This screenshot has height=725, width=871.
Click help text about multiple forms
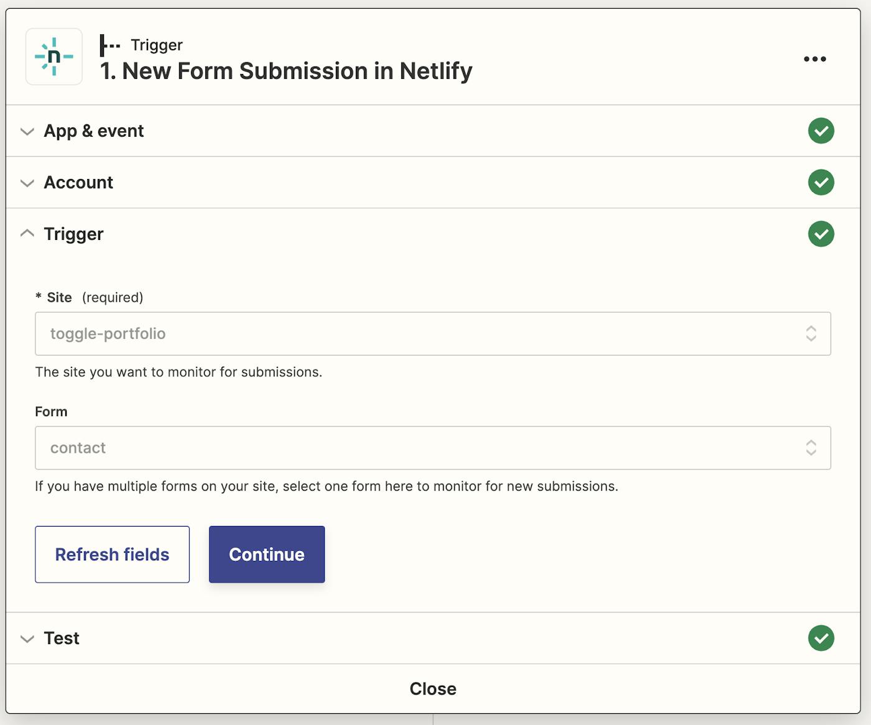[x=327, y=486]
